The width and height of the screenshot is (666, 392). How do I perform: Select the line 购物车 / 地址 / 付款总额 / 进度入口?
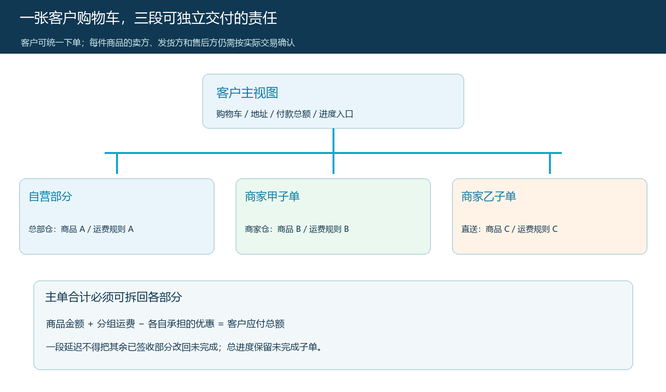pos(285,114)
